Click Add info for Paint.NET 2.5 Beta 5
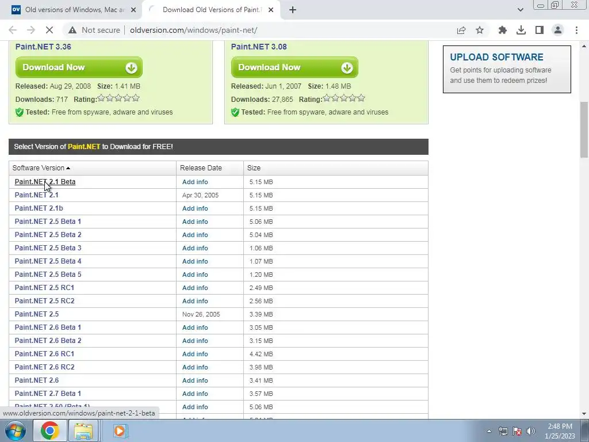 (x=195, y=275)
